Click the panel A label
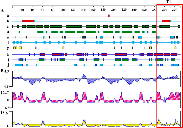183x128 pixels. pos(2,11)
